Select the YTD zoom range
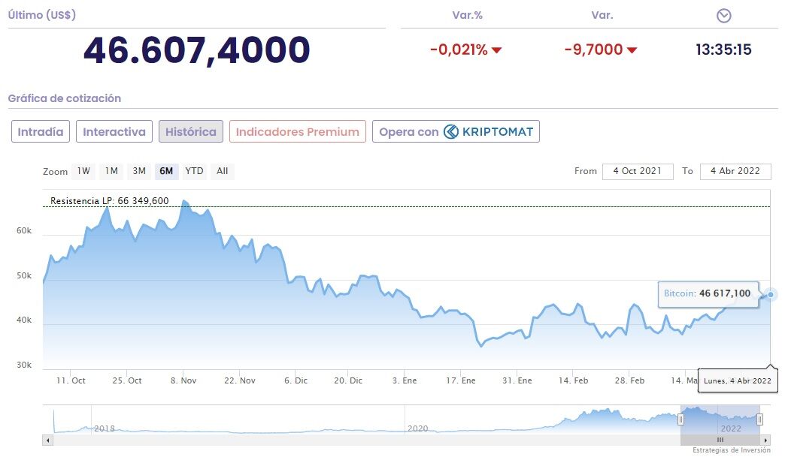 click(x=194, y=171)
